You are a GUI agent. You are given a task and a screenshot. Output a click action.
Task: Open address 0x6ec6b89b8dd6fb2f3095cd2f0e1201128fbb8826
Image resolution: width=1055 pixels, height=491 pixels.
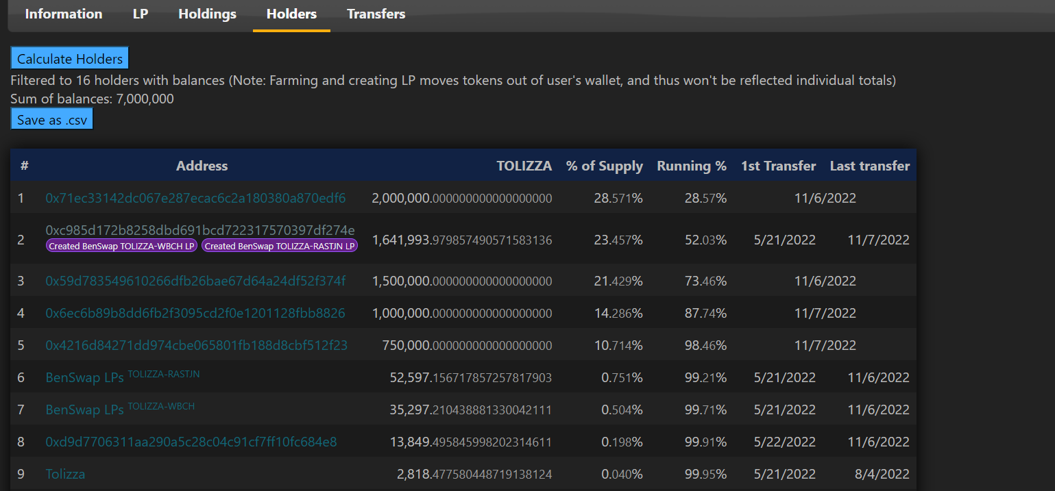click(195, 313)
